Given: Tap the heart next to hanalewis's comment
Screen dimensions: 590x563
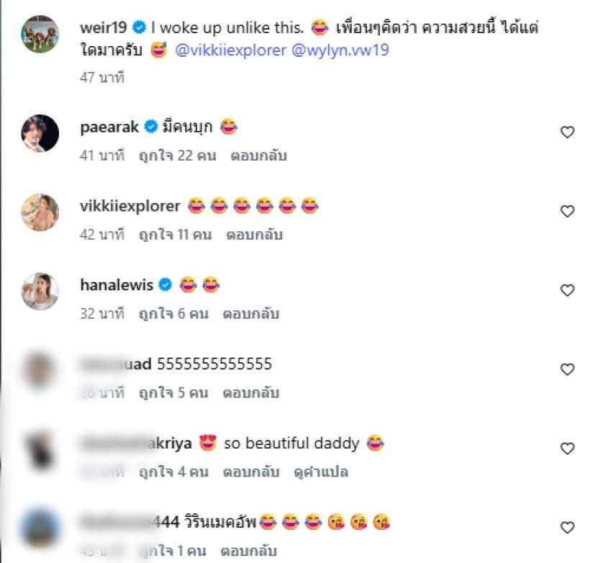Looking at the screenshot, I should pyautogui.click(x=568, y=290).
